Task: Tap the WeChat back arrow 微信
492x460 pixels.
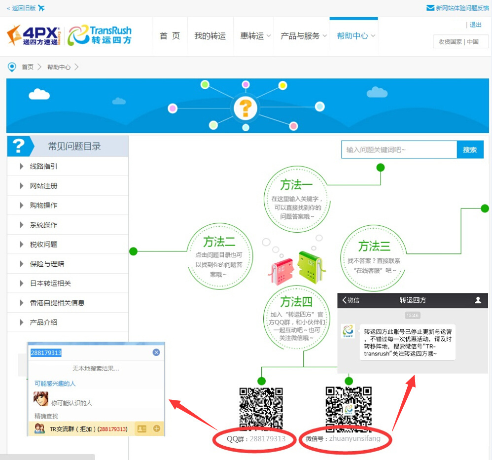Action: [x=351, y=300]
